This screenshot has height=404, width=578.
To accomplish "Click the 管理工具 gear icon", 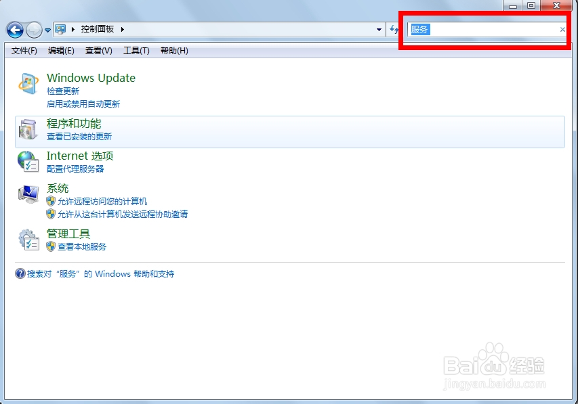I will 28,240.
